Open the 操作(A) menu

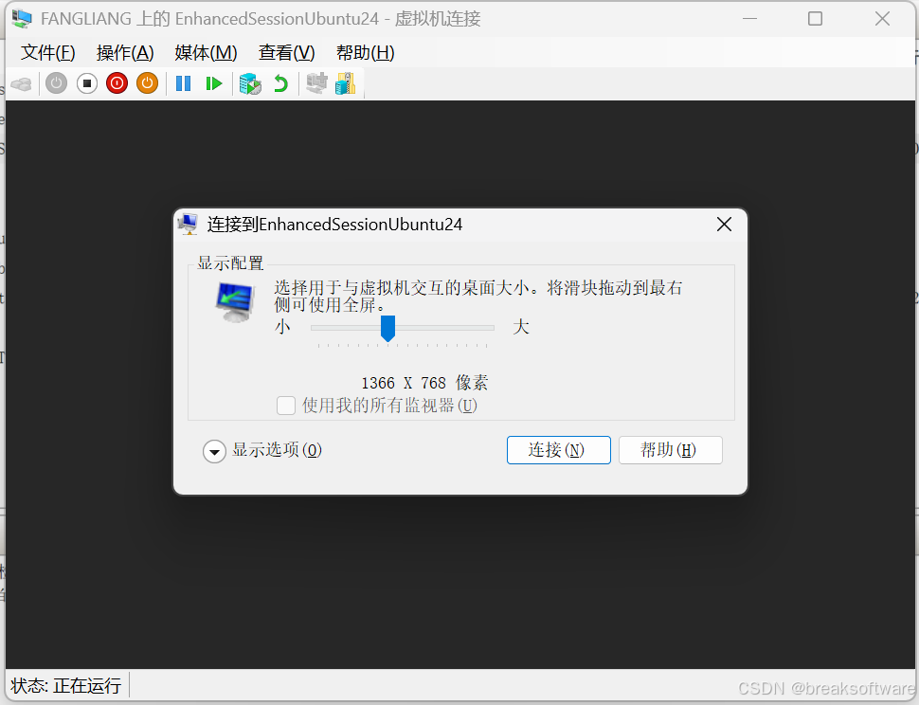125,53
